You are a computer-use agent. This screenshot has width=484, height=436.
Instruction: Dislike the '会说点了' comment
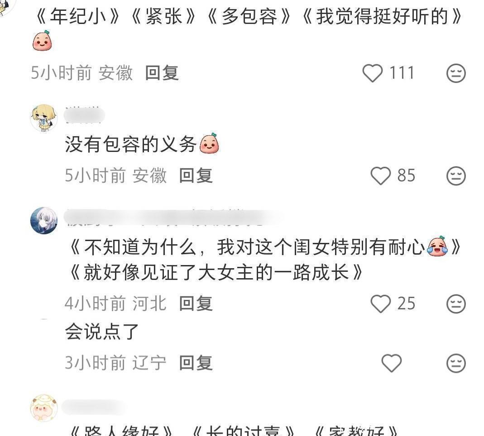click(x=456, y=363)
